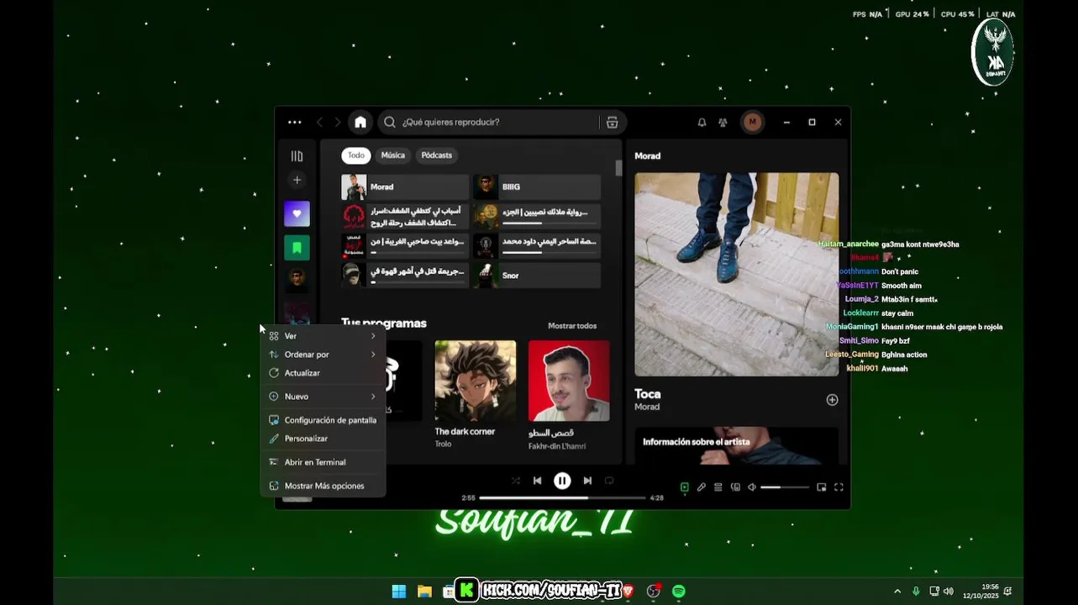
Task: Open Morad artist link under Toca
Action: tap(647, 407)
